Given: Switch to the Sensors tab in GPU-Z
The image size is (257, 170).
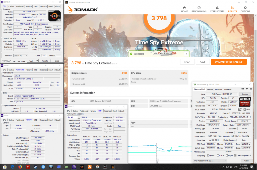Looking at the screenshot, I should click(x=210, y=90).
